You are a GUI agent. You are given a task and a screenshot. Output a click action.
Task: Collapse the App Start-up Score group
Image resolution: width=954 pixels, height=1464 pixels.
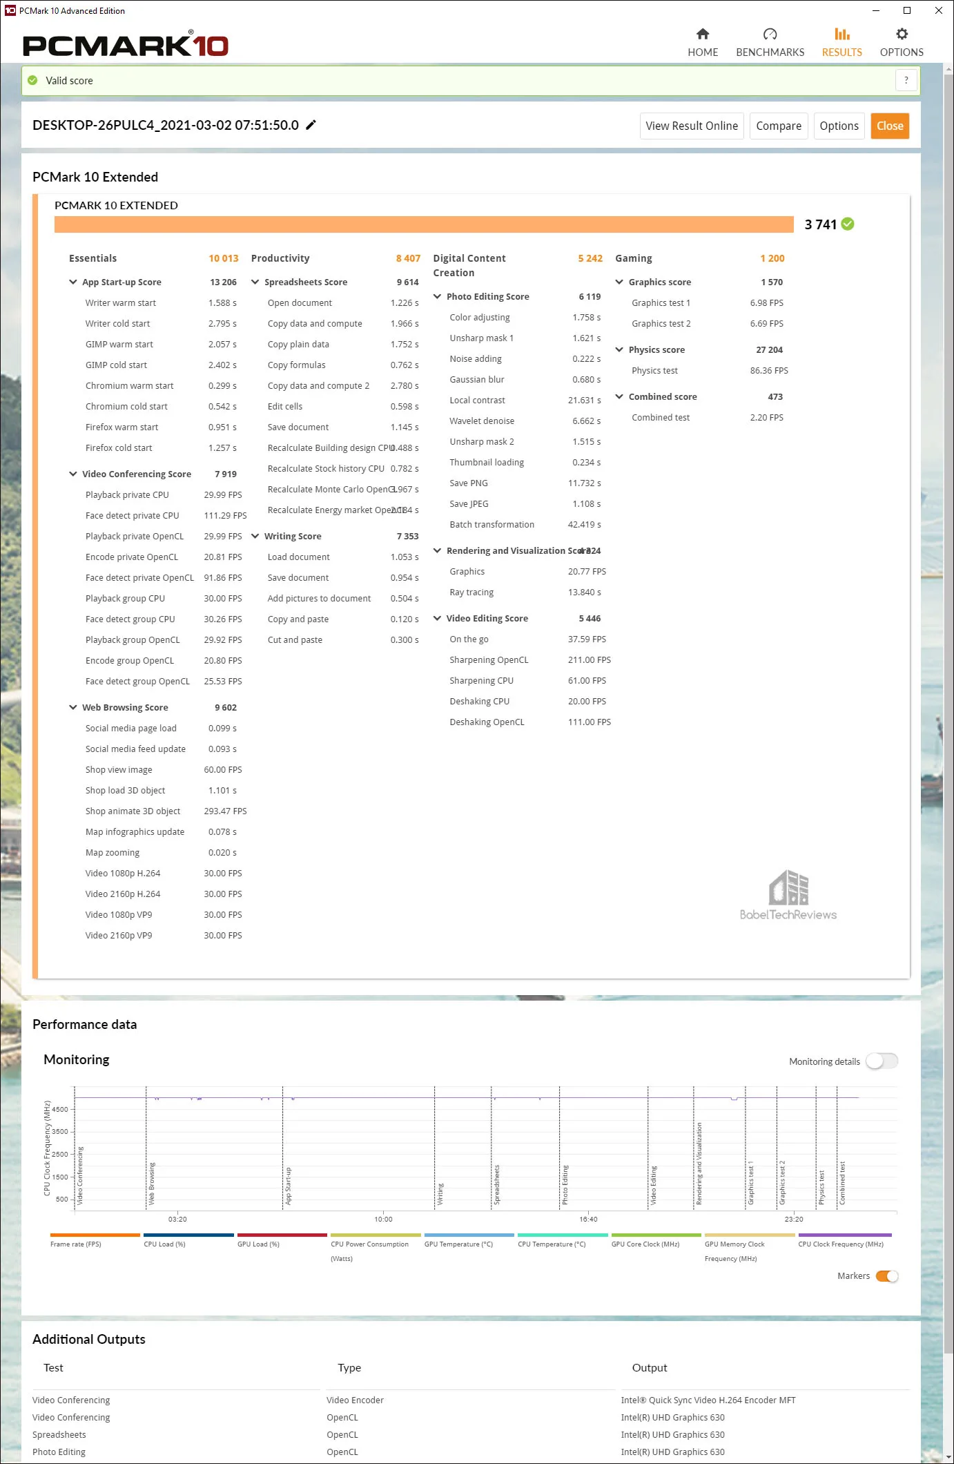73,282
